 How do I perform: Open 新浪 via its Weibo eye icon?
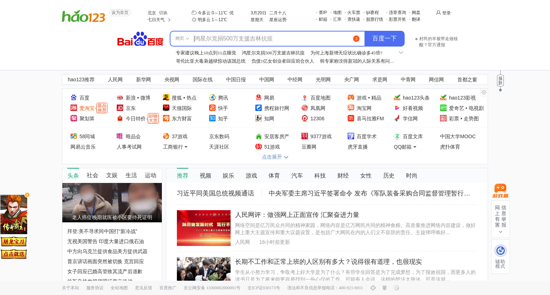(120, 97)
